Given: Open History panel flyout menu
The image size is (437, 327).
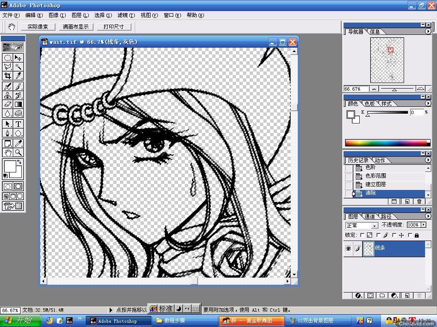Looking at the screenshot, I should 428,160.
